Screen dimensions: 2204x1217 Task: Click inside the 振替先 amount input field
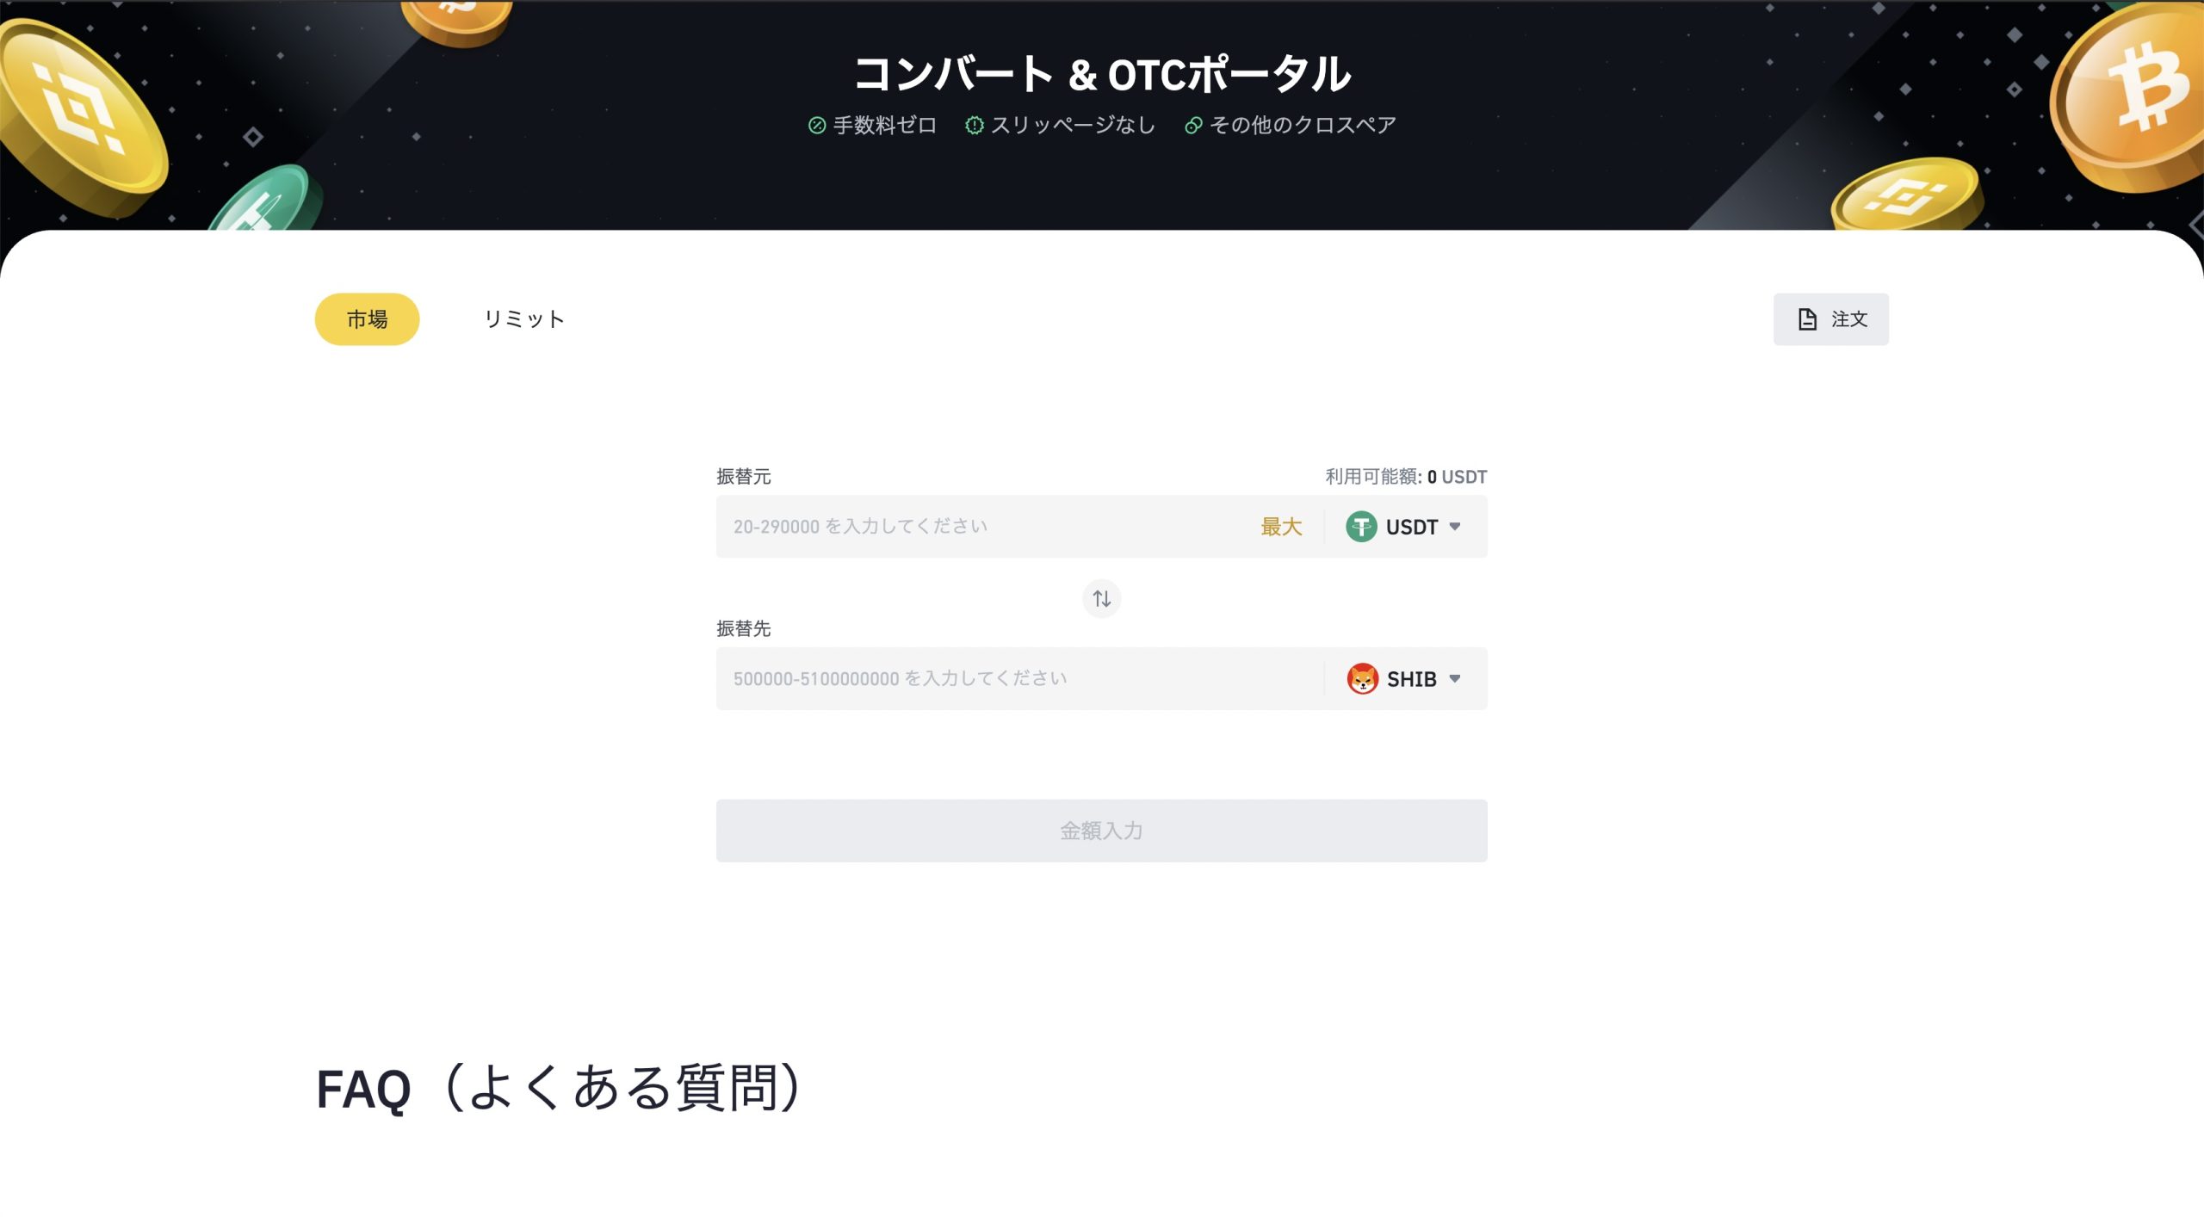tap(947, 678)
